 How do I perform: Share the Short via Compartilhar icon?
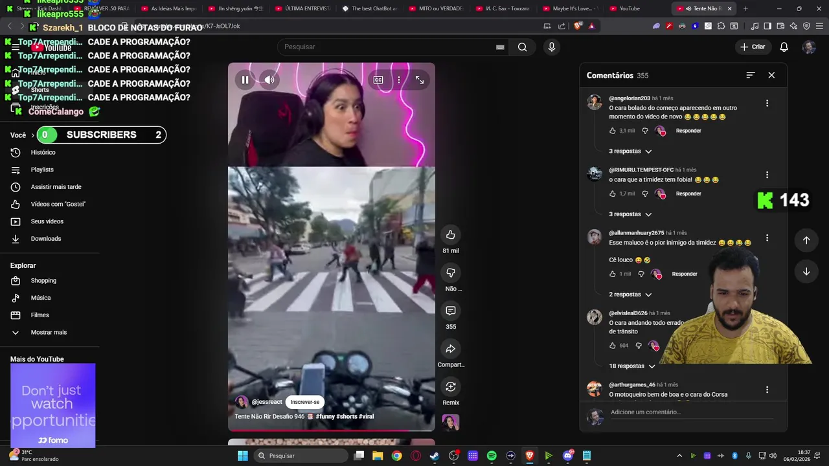(451, 349)
